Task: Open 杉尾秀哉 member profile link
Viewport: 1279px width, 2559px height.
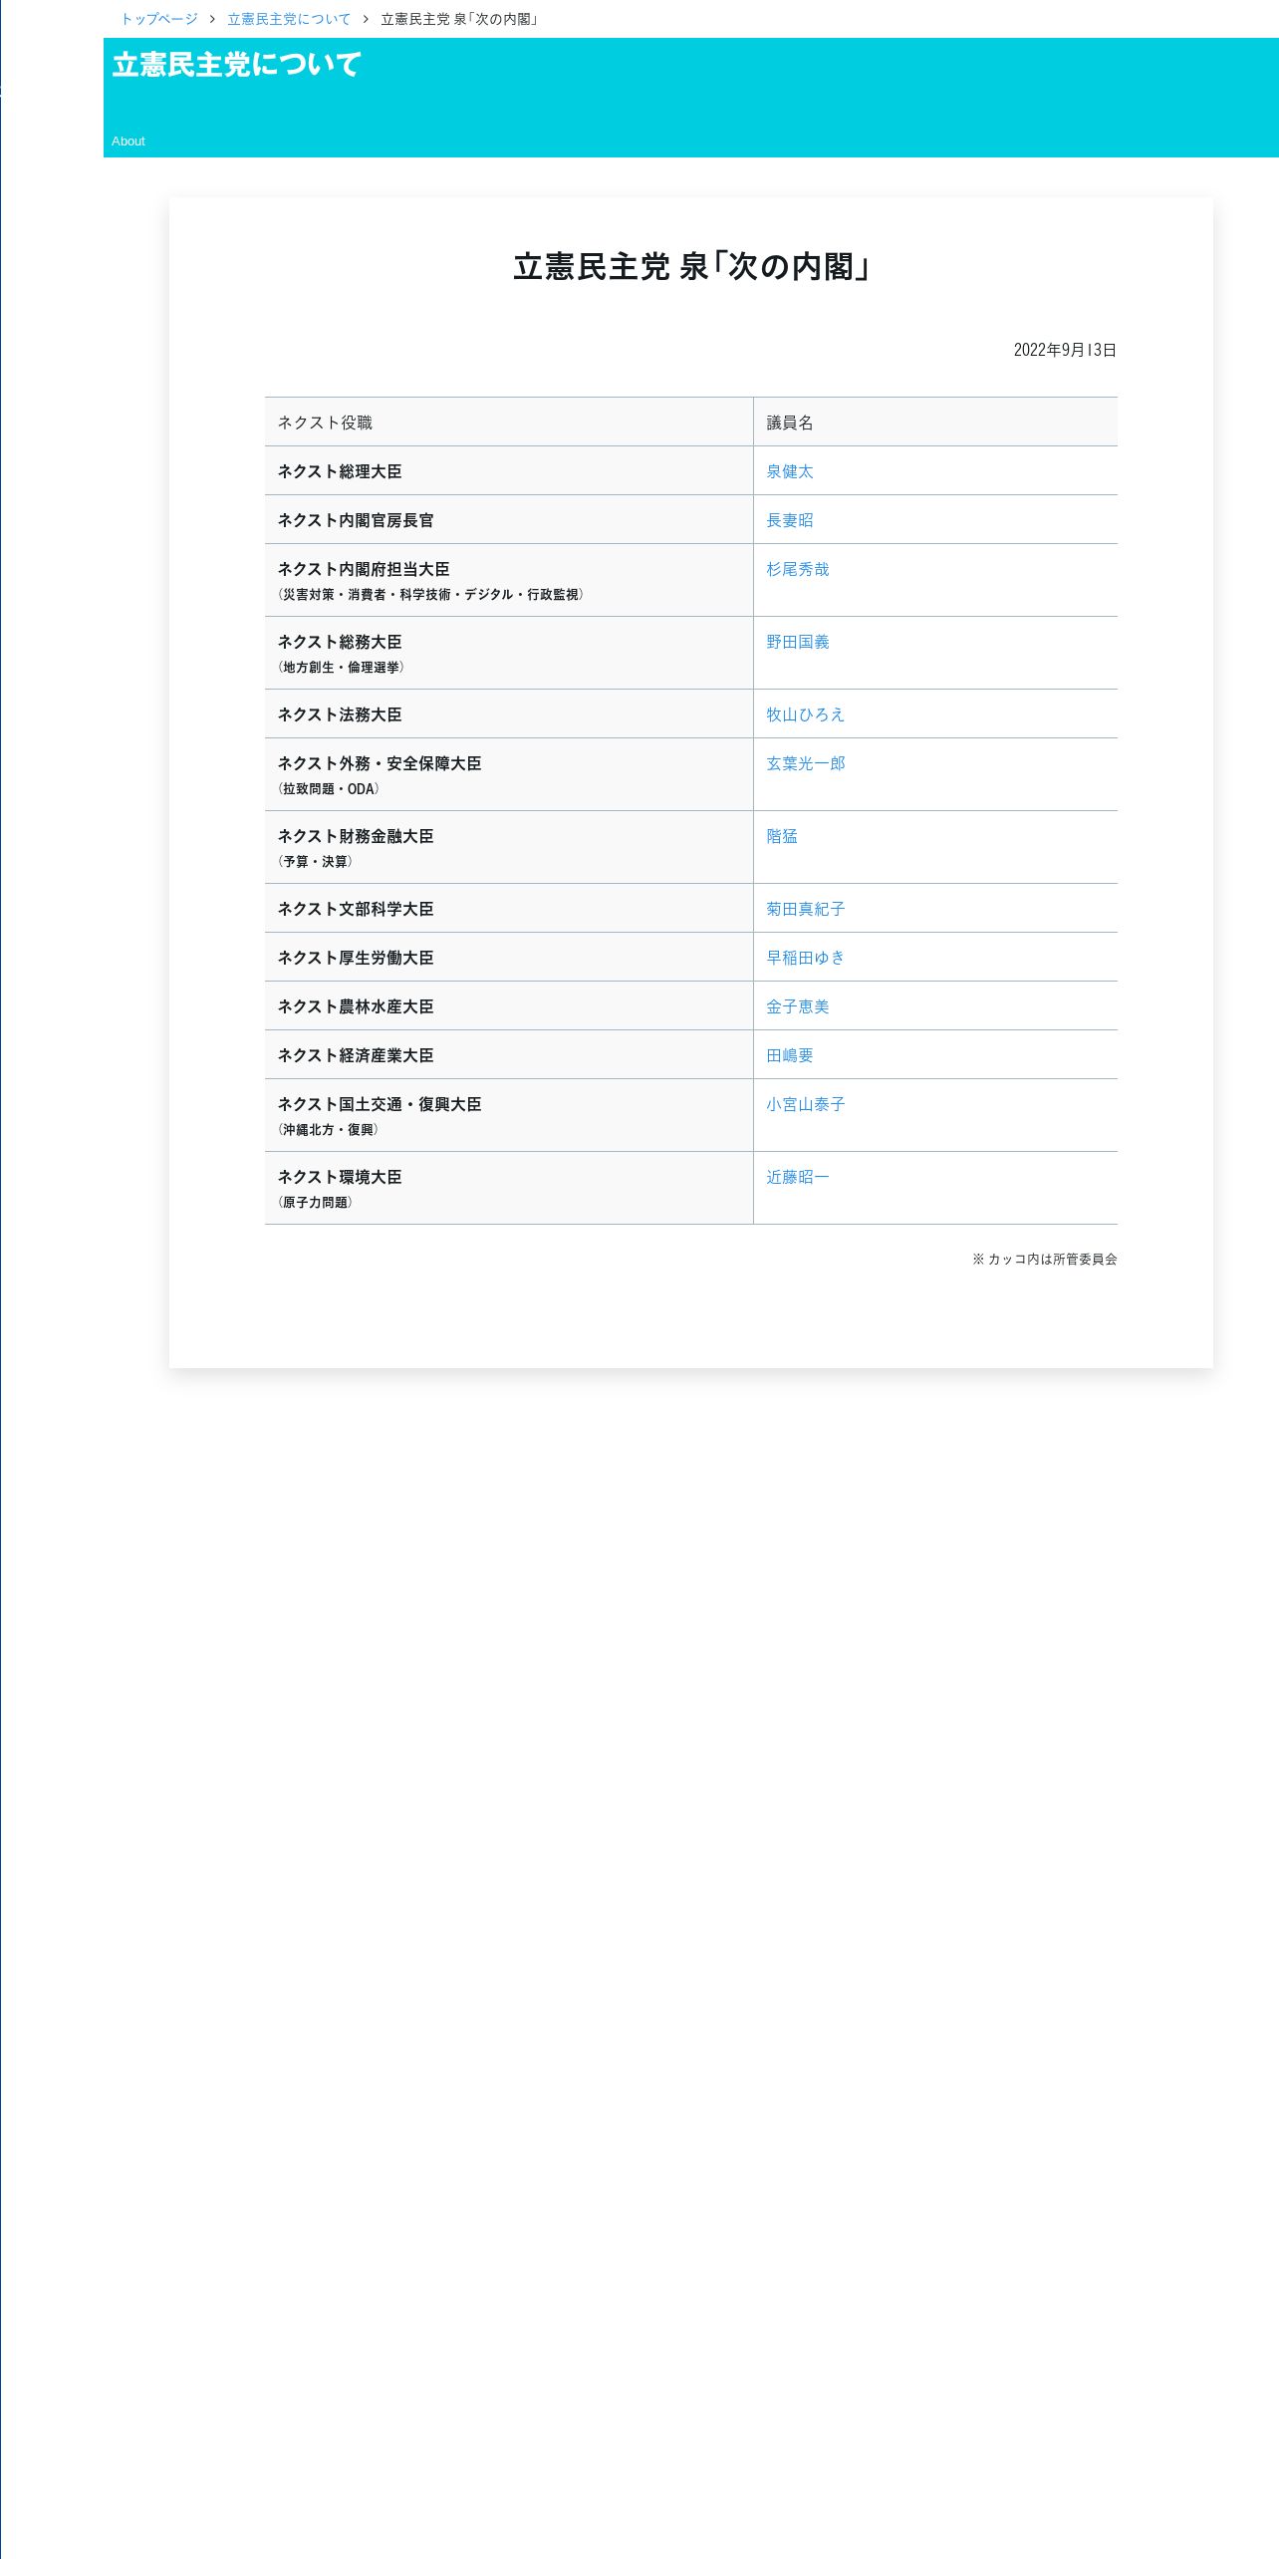Action: tap(798, 569)
